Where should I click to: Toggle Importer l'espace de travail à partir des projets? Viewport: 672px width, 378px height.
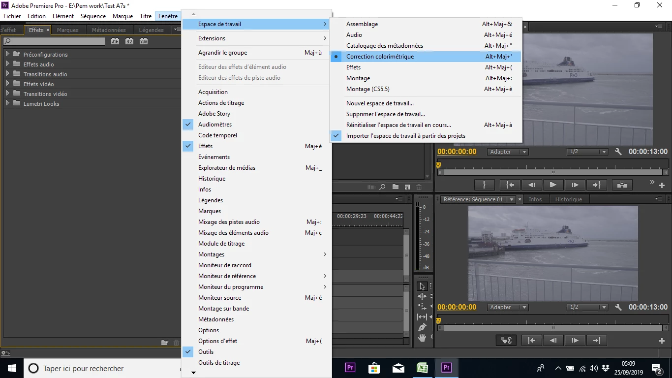click(x=426, y=136)
